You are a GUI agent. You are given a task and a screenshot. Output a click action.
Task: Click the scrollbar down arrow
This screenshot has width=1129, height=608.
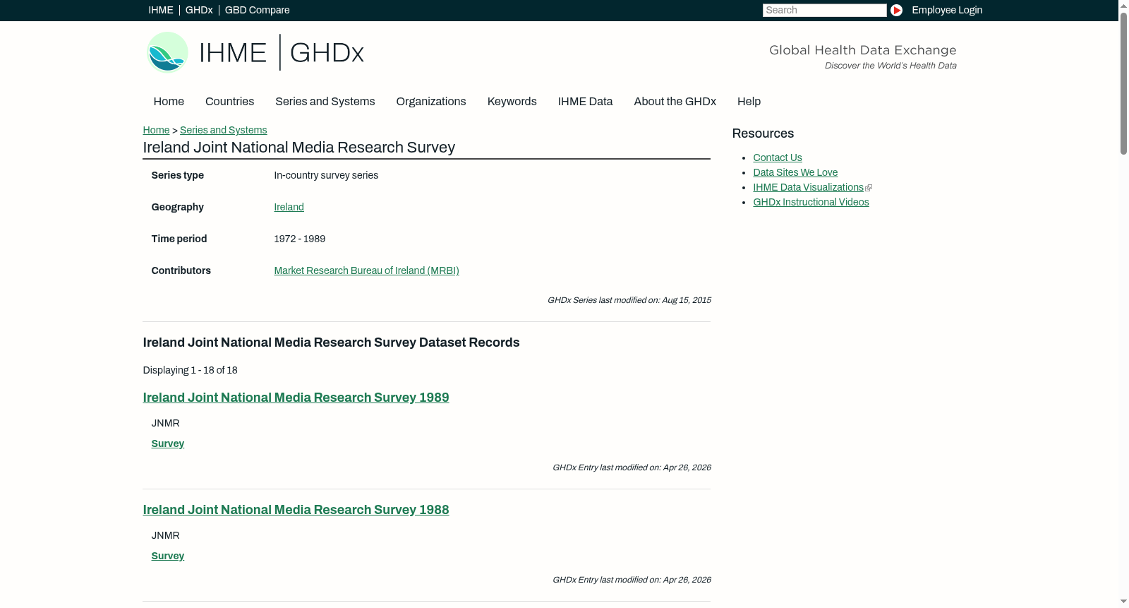(1123, 602)
